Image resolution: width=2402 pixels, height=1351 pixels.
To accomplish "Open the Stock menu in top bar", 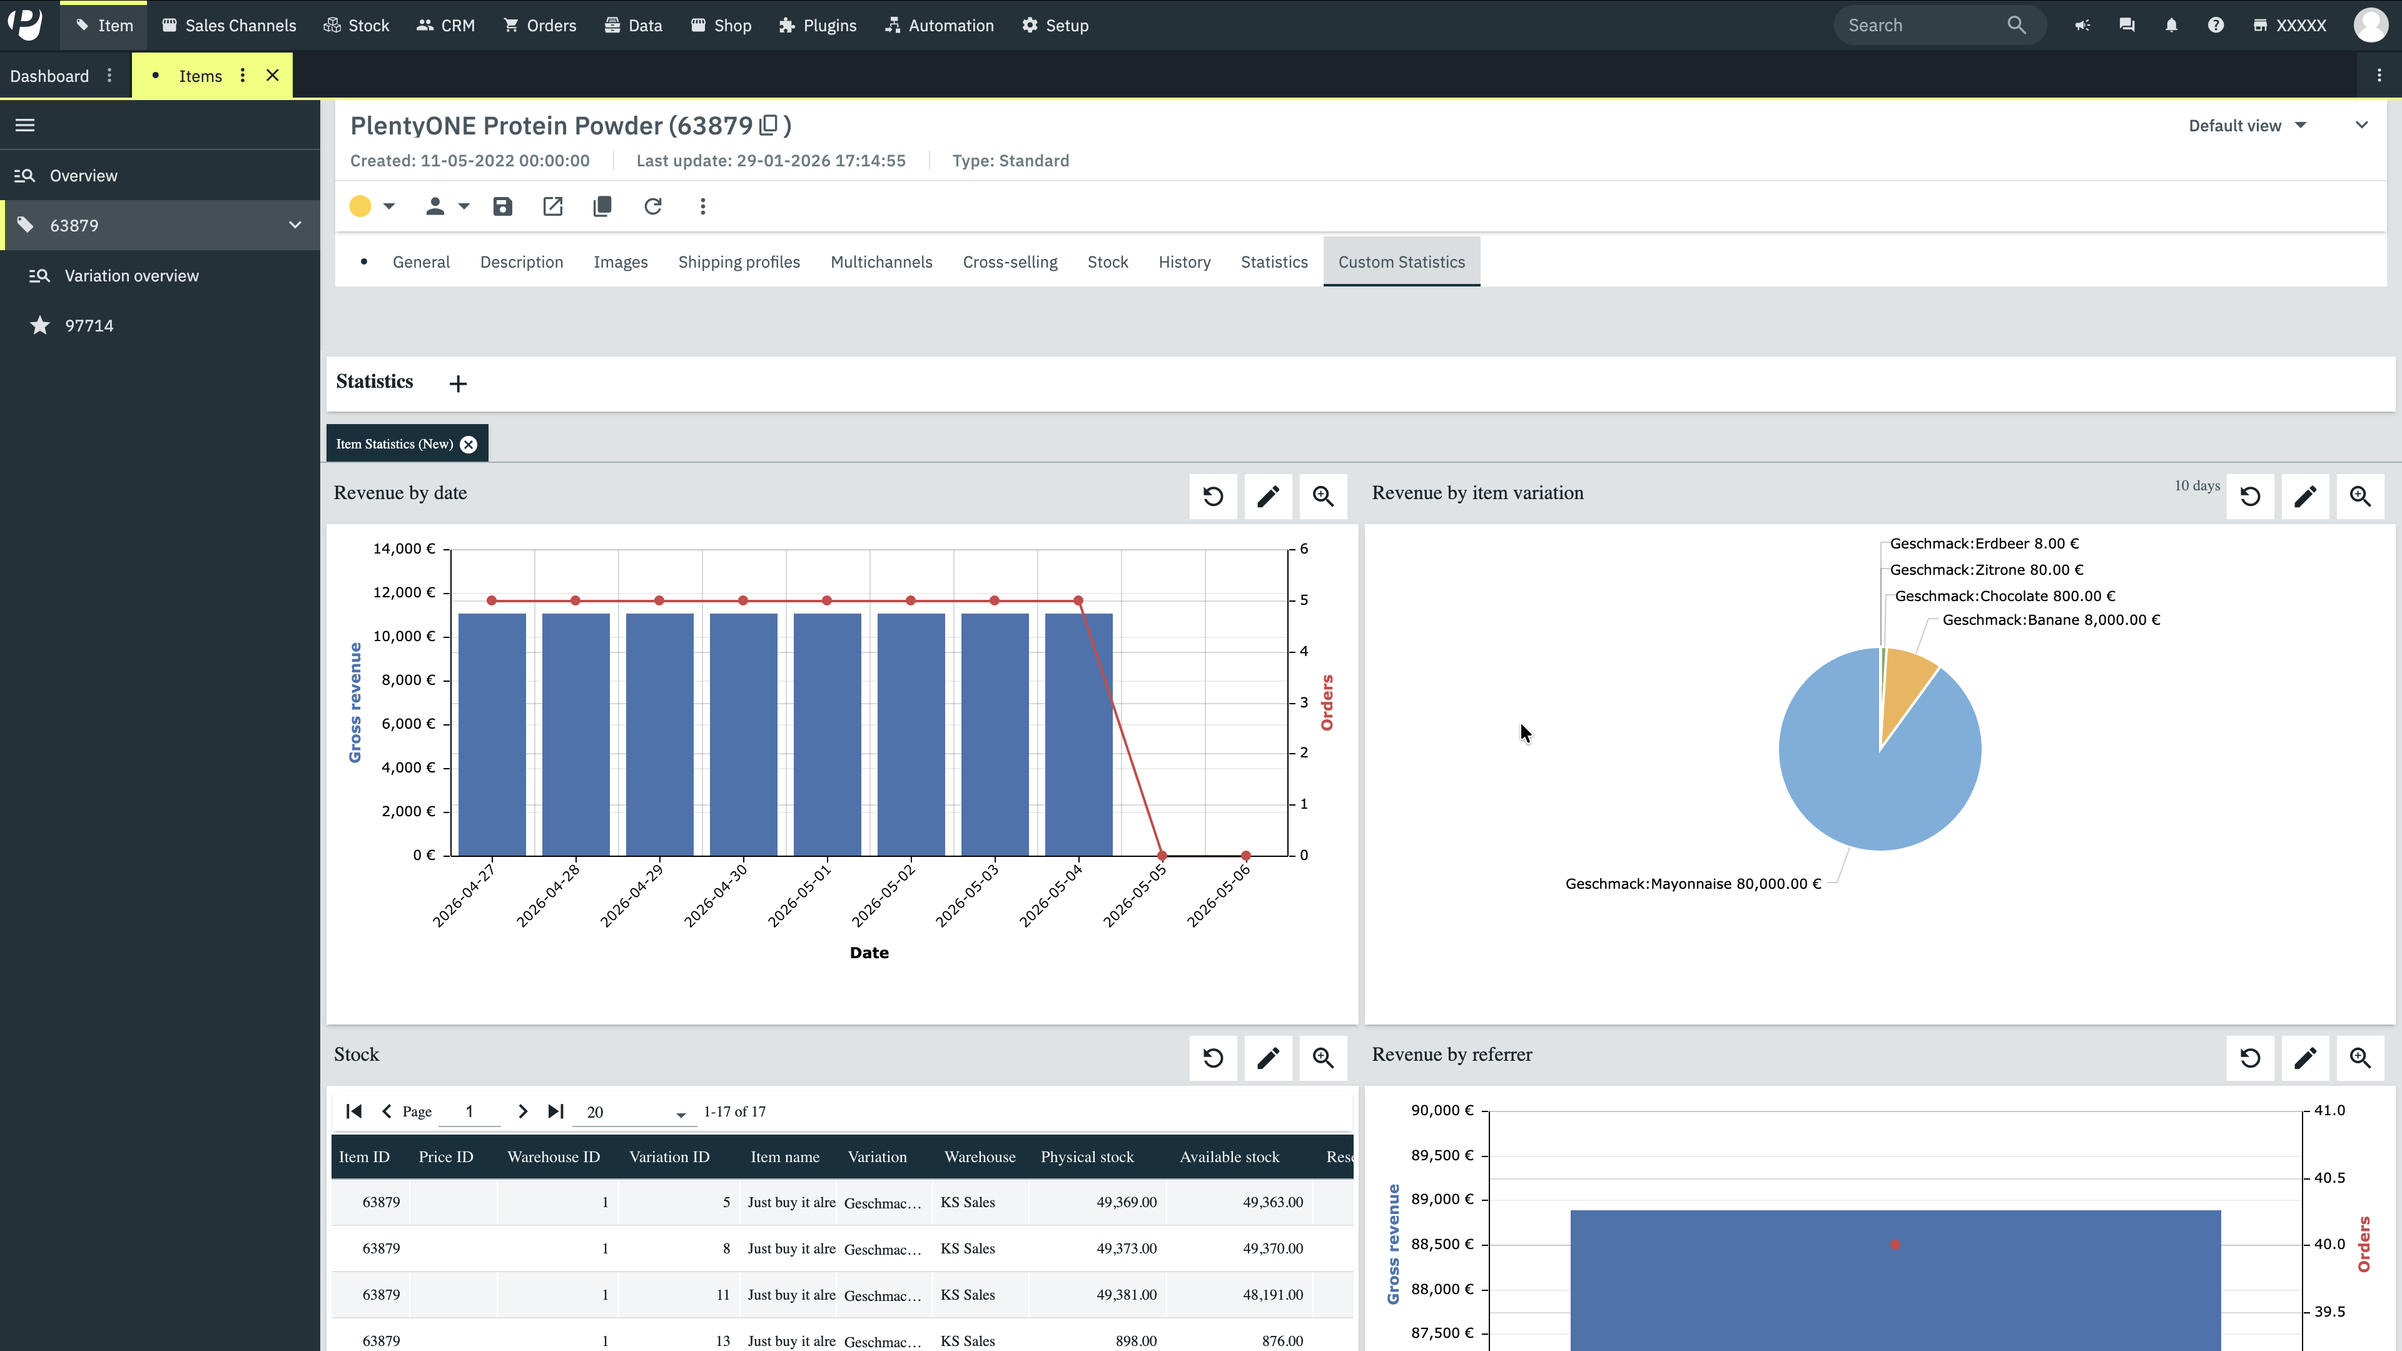I will coord(356,25).
